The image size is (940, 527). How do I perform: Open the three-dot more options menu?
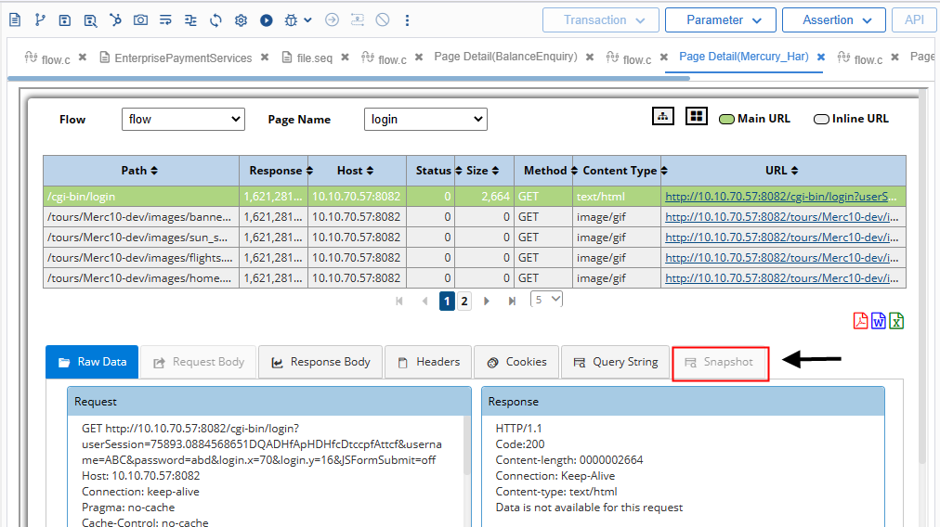point(407,20)
